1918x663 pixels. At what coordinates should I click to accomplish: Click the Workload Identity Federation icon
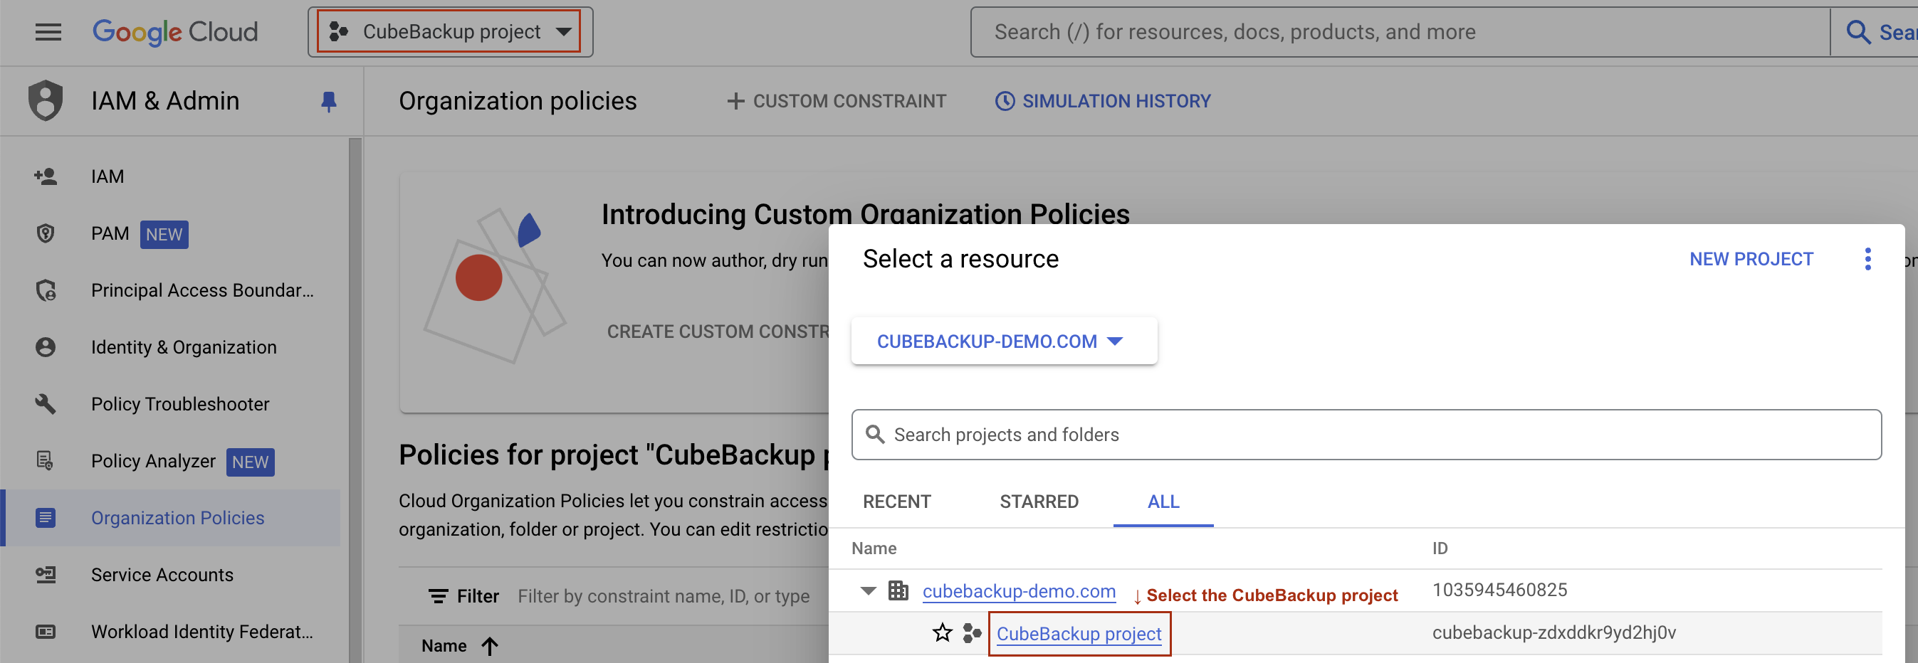[x=46, y=632]
